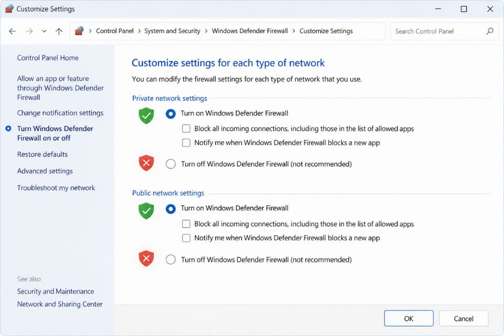Click the search magnifier icon
The height and width of the screenshot is (336, 504).
pos(489,31)
